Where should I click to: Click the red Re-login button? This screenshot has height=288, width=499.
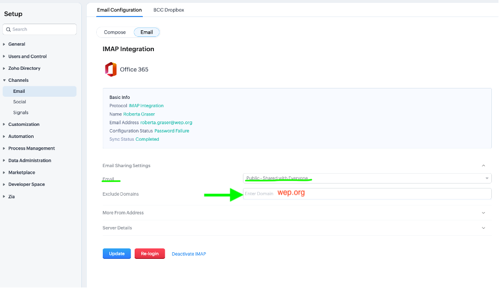pyautogui.click(x=149, y=254)
